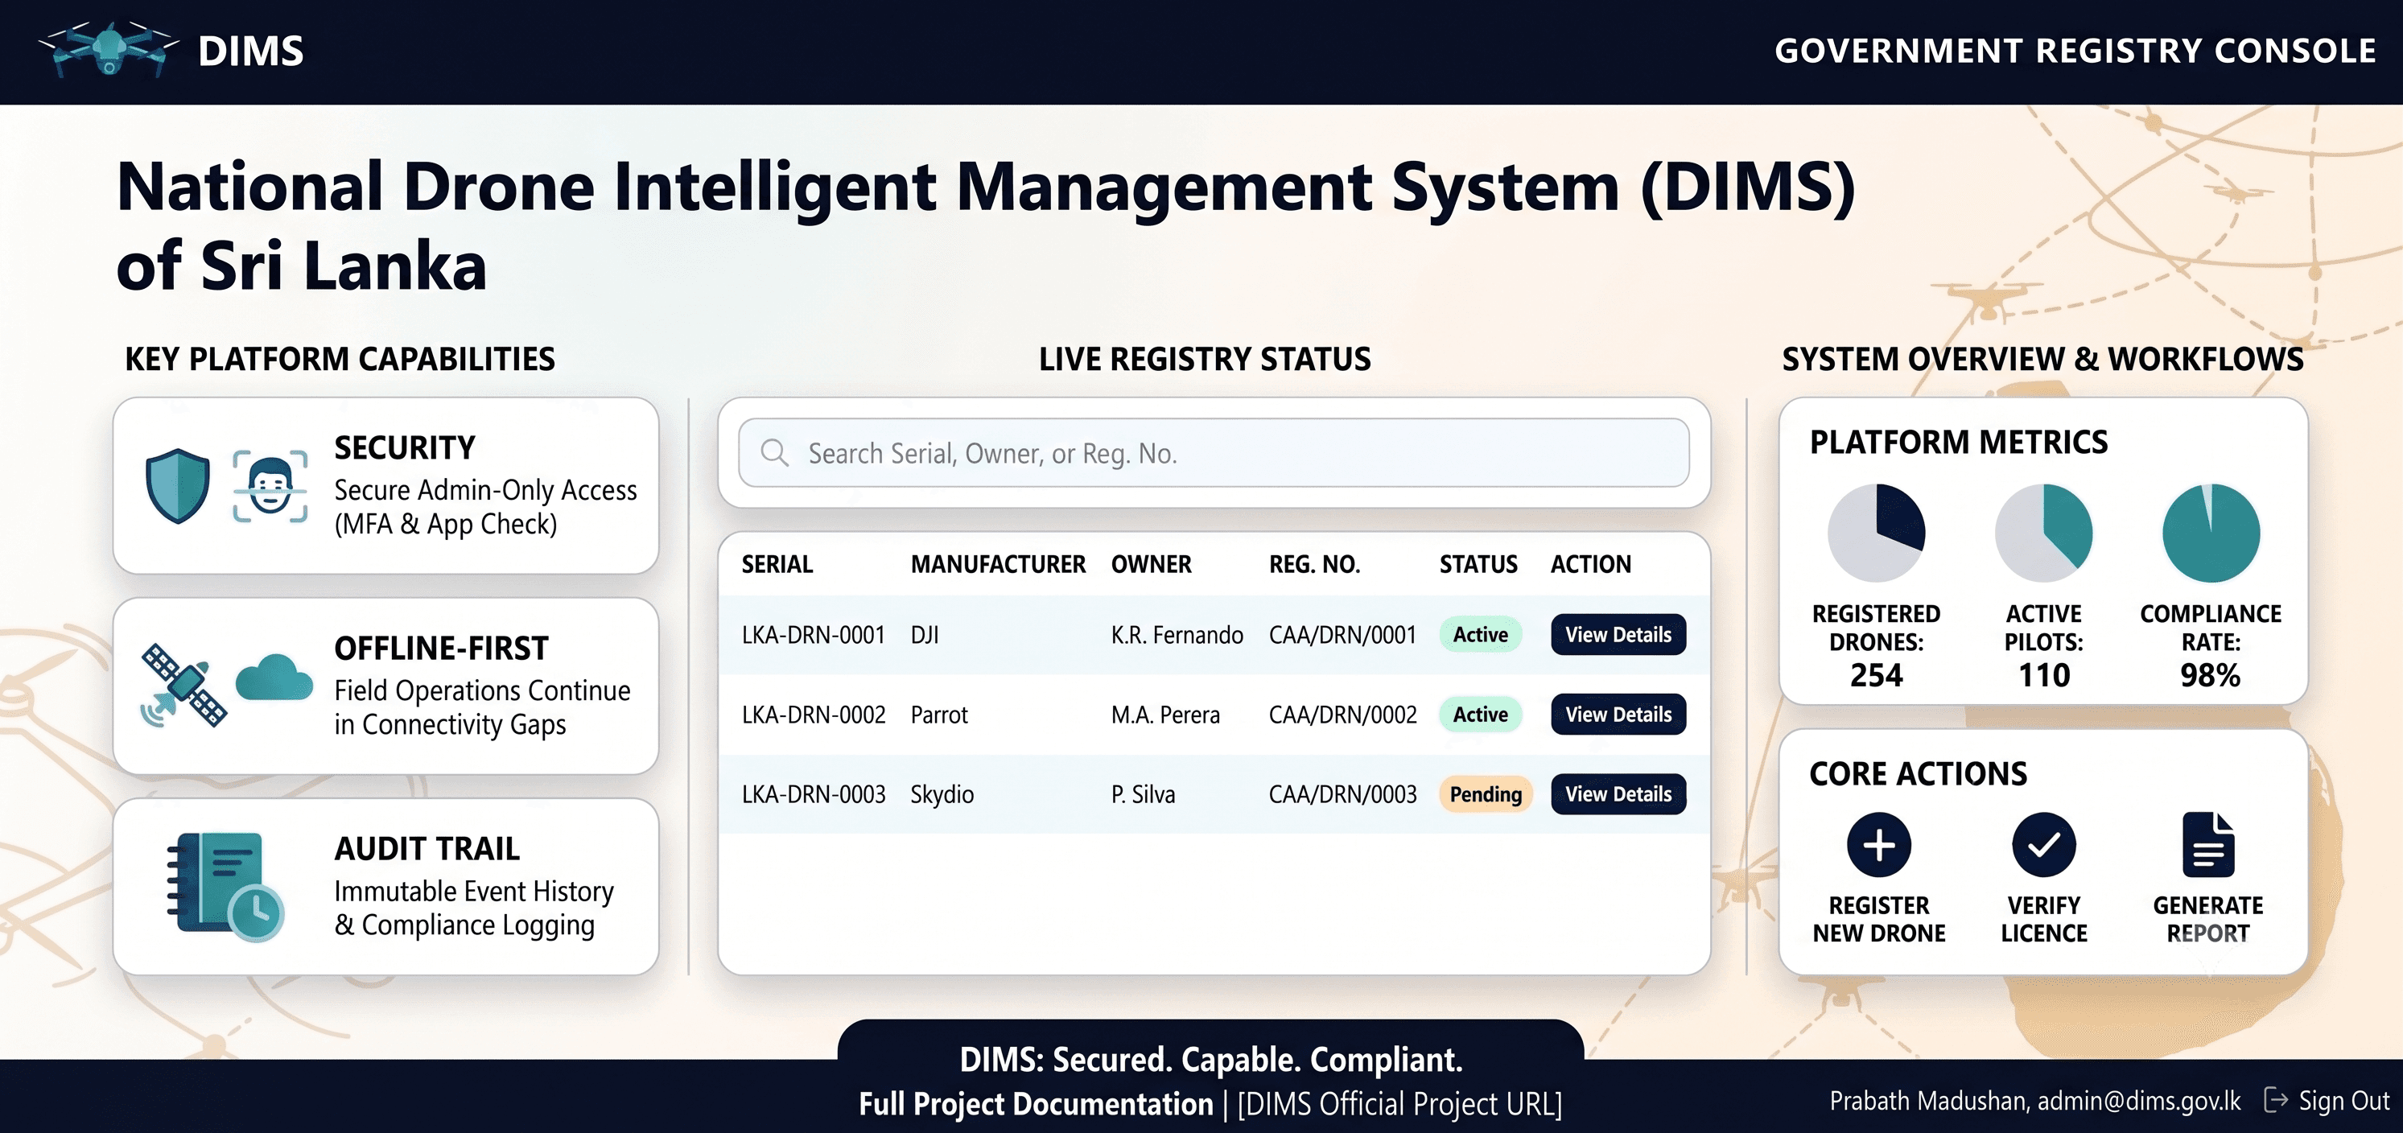Screen dimensions: 2403x1133
Task: Focus the Search Serial, Owner, or Reg. No. field
Action: [x=1214, y=453]
